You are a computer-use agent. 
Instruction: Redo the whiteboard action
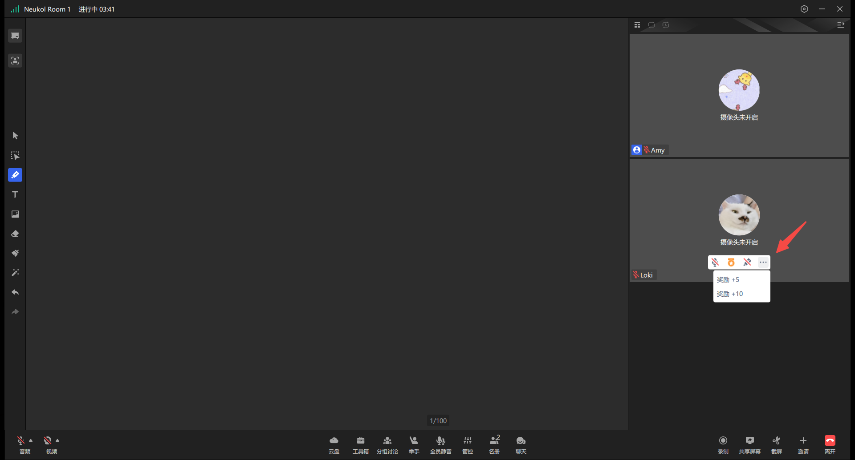pos(15,312)
